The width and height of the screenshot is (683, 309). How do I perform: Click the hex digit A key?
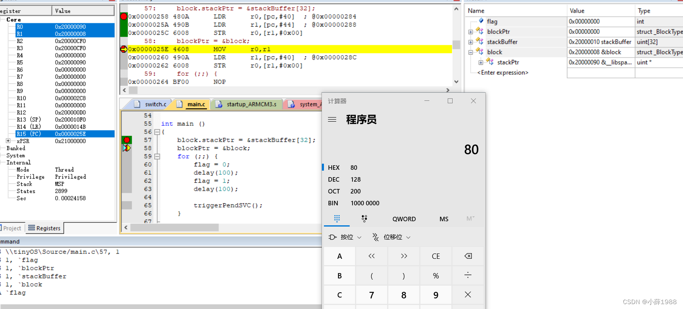coord(339,256)
